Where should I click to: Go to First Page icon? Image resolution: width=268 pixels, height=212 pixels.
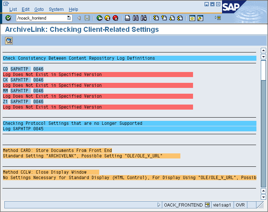pyautogui.click(x=156, y=18)
